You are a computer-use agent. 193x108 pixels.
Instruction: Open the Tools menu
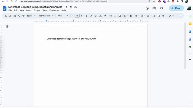[x=45, y=10]
